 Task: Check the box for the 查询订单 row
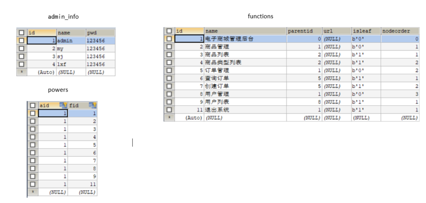169,78
